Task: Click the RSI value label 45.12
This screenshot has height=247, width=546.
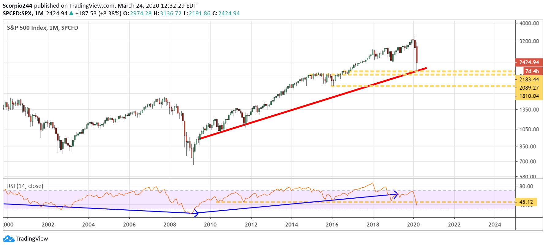Action: point(526,202)
